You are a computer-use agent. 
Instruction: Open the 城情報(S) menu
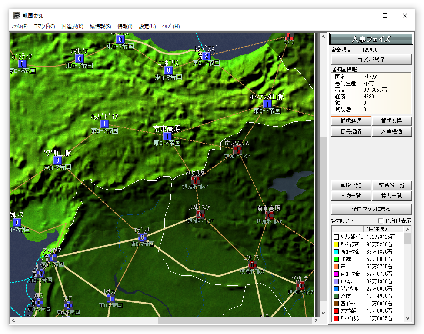[x=100, y=27]
